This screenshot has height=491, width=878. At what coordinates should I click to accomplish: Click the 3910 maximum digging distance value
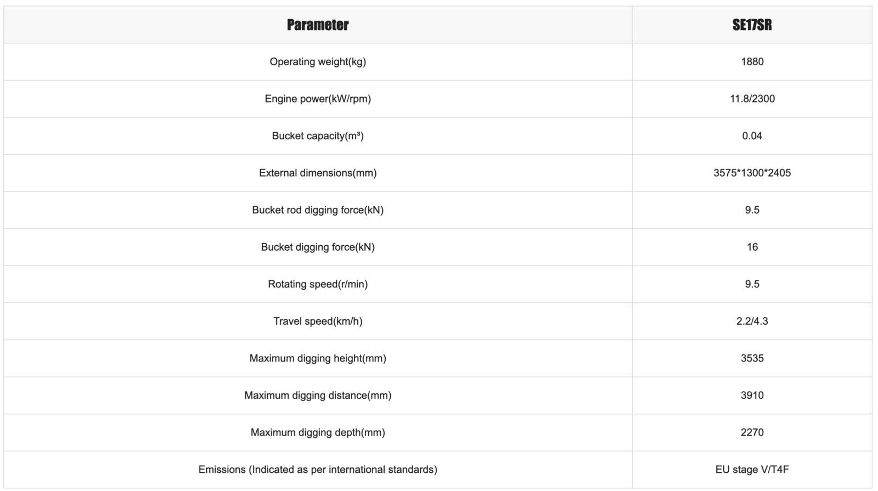pos(752,395)
